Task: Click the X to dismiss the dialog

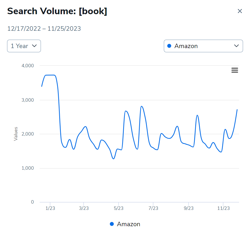Action: click(240, 11)
